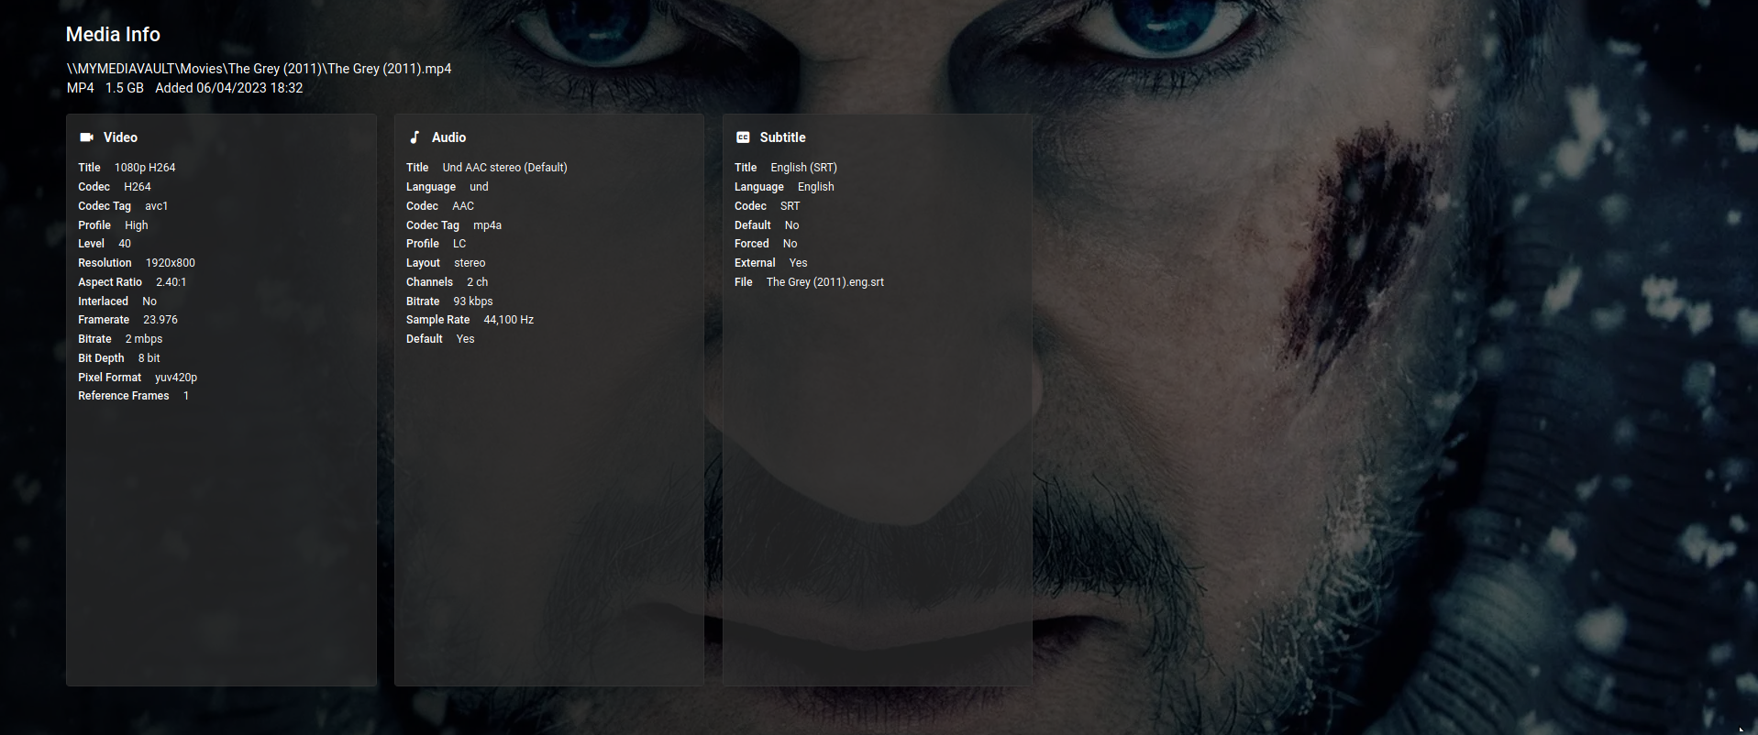Screen dimensions: 1758x735
Task: Click the "Forced" label in Subtitle
Action: (752, 244)
